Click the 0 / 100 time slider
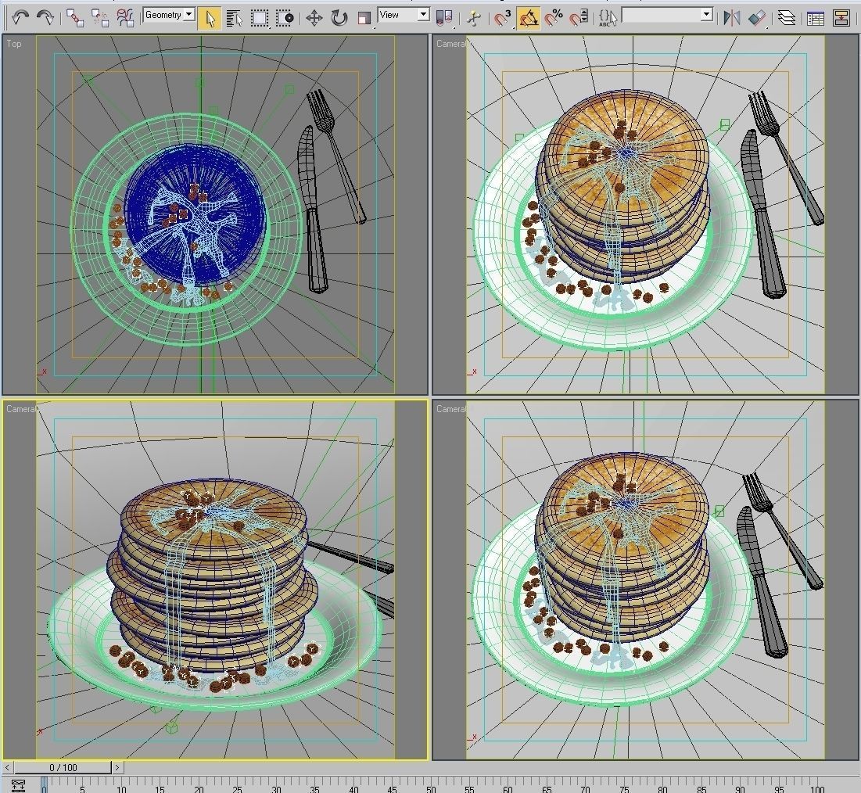This screenshot has width=861, height=793. point(63,767)
